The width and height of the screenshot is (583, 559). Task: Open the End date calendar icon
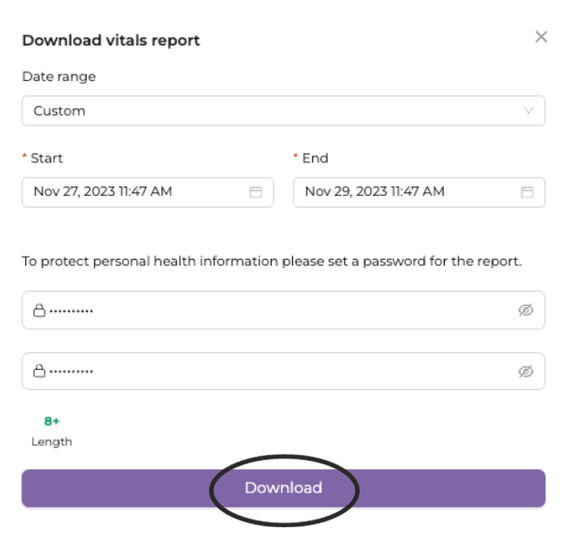pos(527,192)
